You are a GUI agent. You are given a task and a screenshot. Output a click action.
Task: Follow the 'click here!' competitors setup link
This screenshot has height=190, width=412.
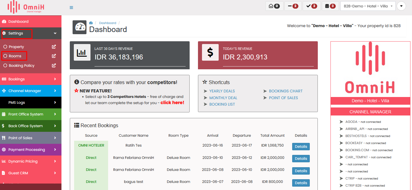[x=172, y=103]
